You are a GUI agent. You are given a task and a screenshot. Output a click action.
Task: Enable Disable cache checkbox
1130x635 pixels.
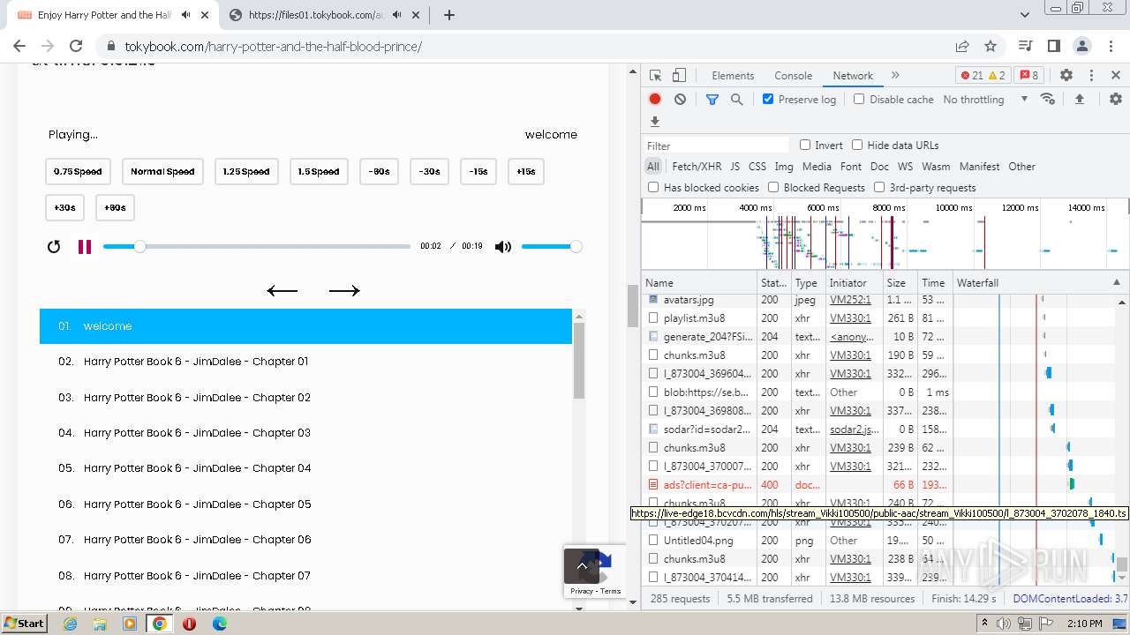tap(859, 100)
